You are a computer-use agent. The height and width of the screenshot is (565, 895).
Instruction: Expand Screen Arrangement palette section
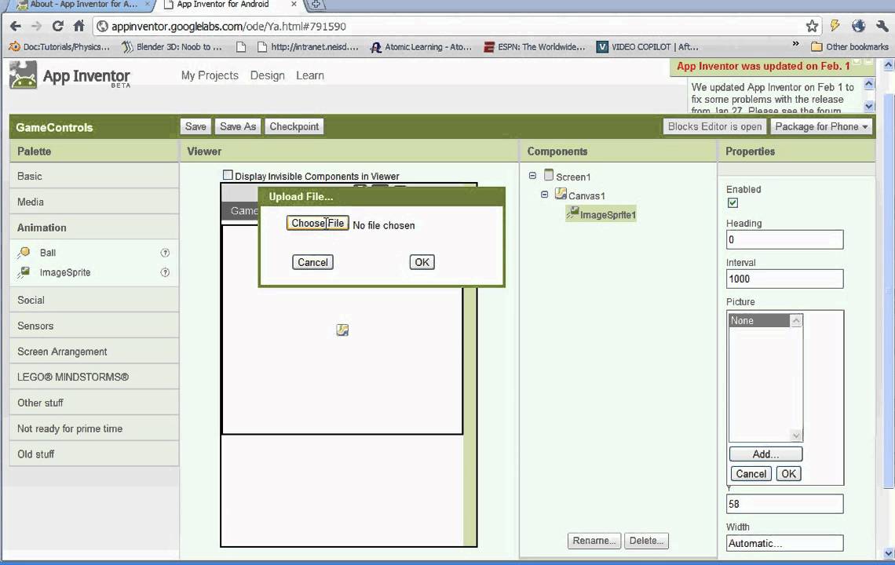tap(93, 352)
